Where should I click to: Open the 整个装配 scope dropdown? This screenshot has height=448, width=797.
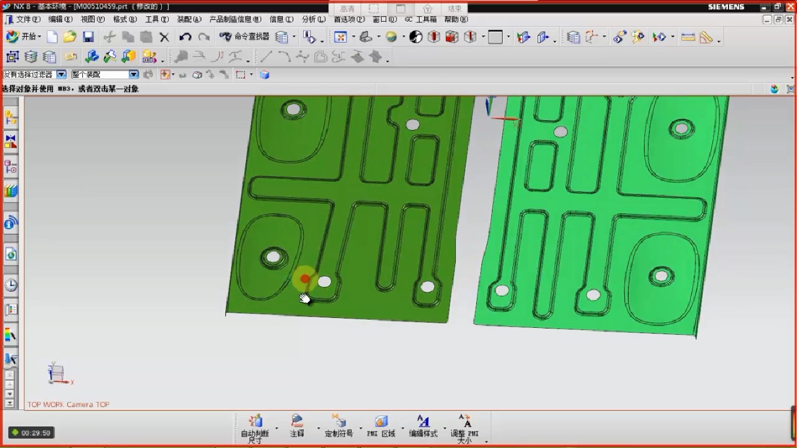pyautogui.click(x=133, y=75)
